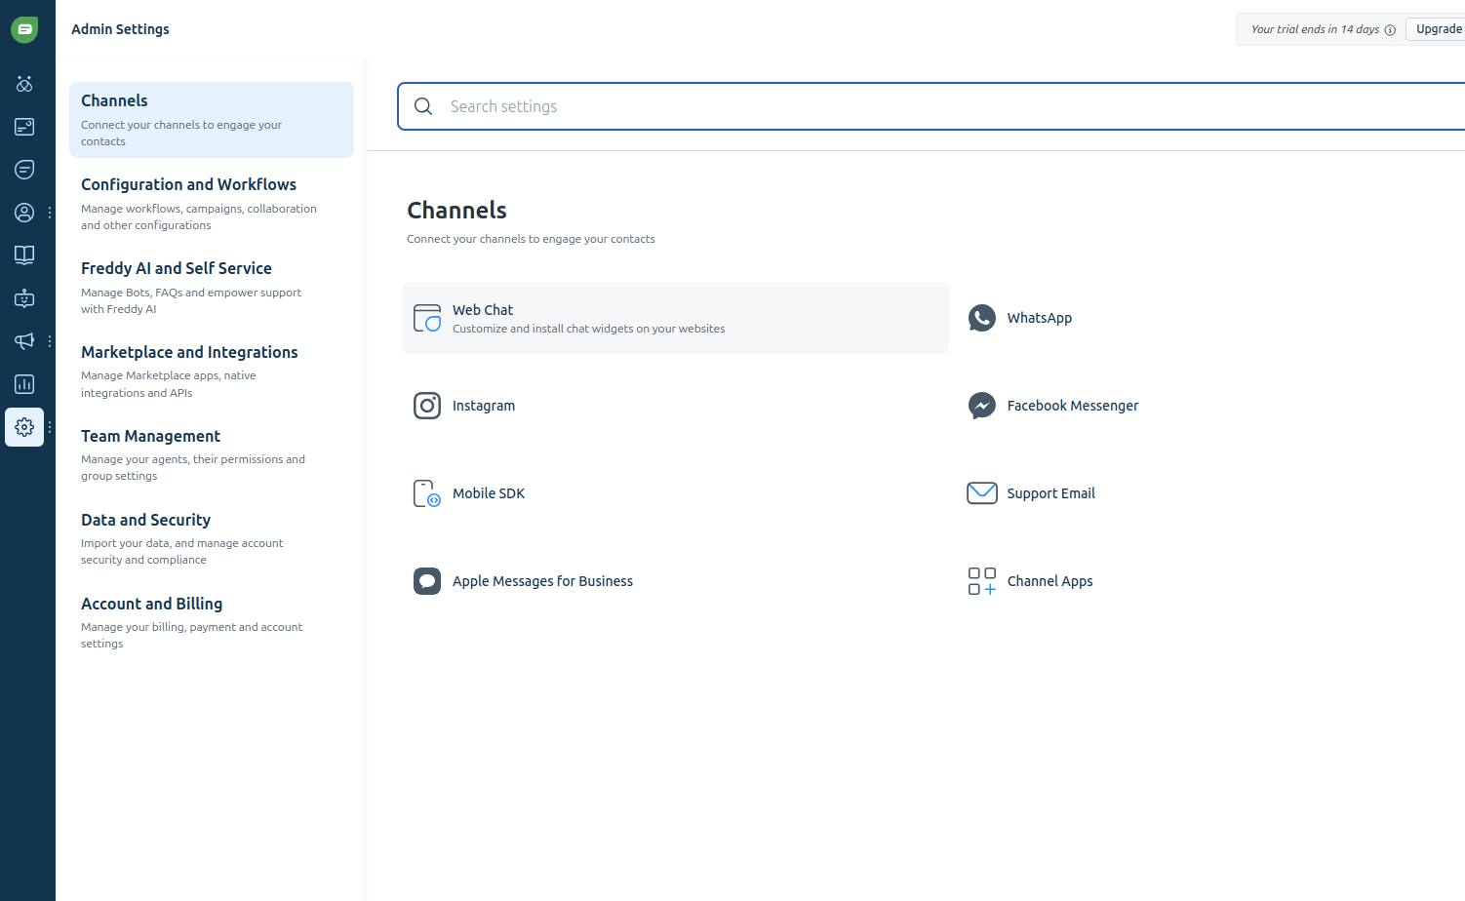View Analytics using the bar chart icon
This screenshot has height=901, width=1465.
(x=24, y=383)
